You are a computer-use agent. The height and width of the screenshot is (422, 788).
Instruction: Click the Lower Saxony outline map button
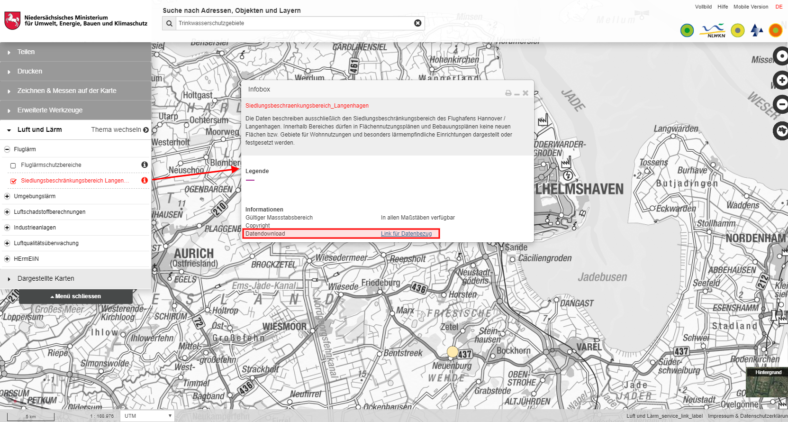click(781, 130)
